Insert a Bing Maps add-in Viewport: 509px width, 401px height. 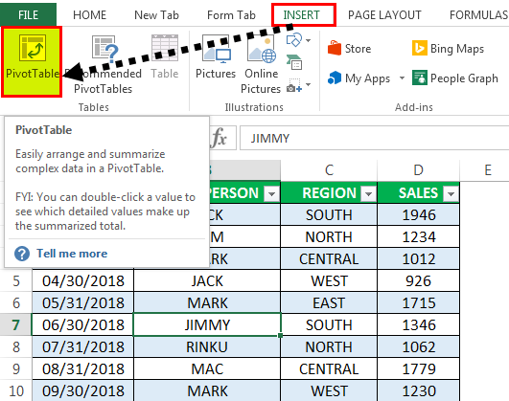448,48
